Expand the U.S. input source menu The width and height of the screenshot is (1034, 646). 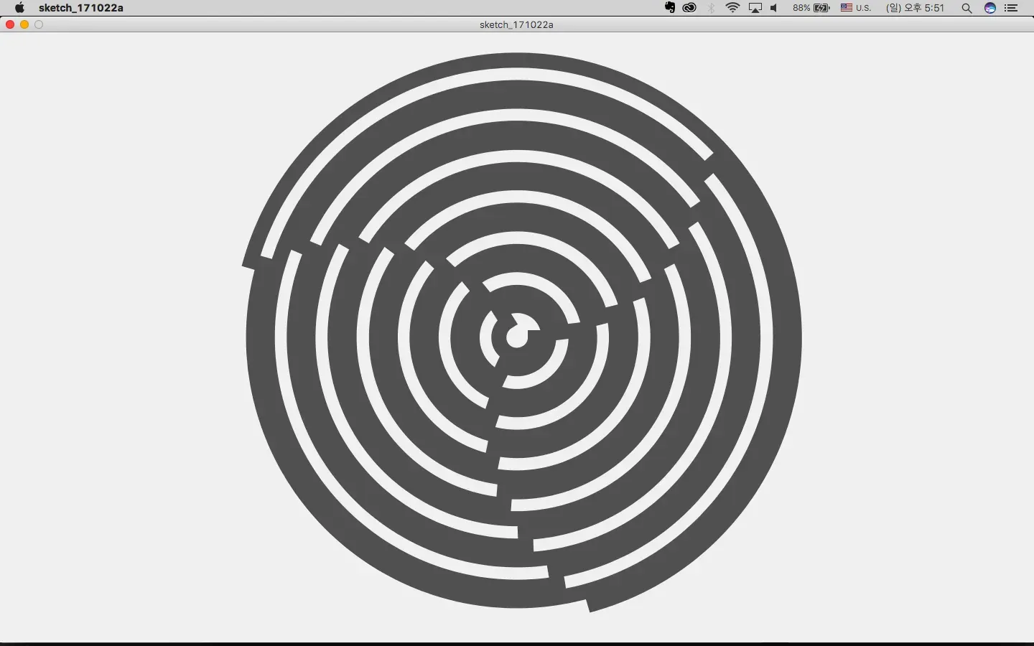coord(856,8)
